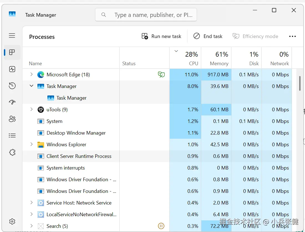This screenshot has height=232, width=305.
Task: Click the Run new task button
Action: (161, 36)
